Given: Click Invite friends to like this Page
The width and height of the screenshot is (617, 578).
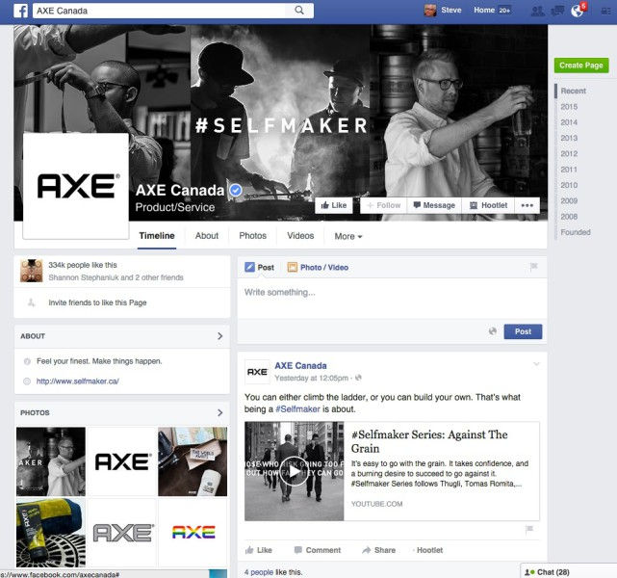Looking at the screenshot, I should tap(97, 302).
